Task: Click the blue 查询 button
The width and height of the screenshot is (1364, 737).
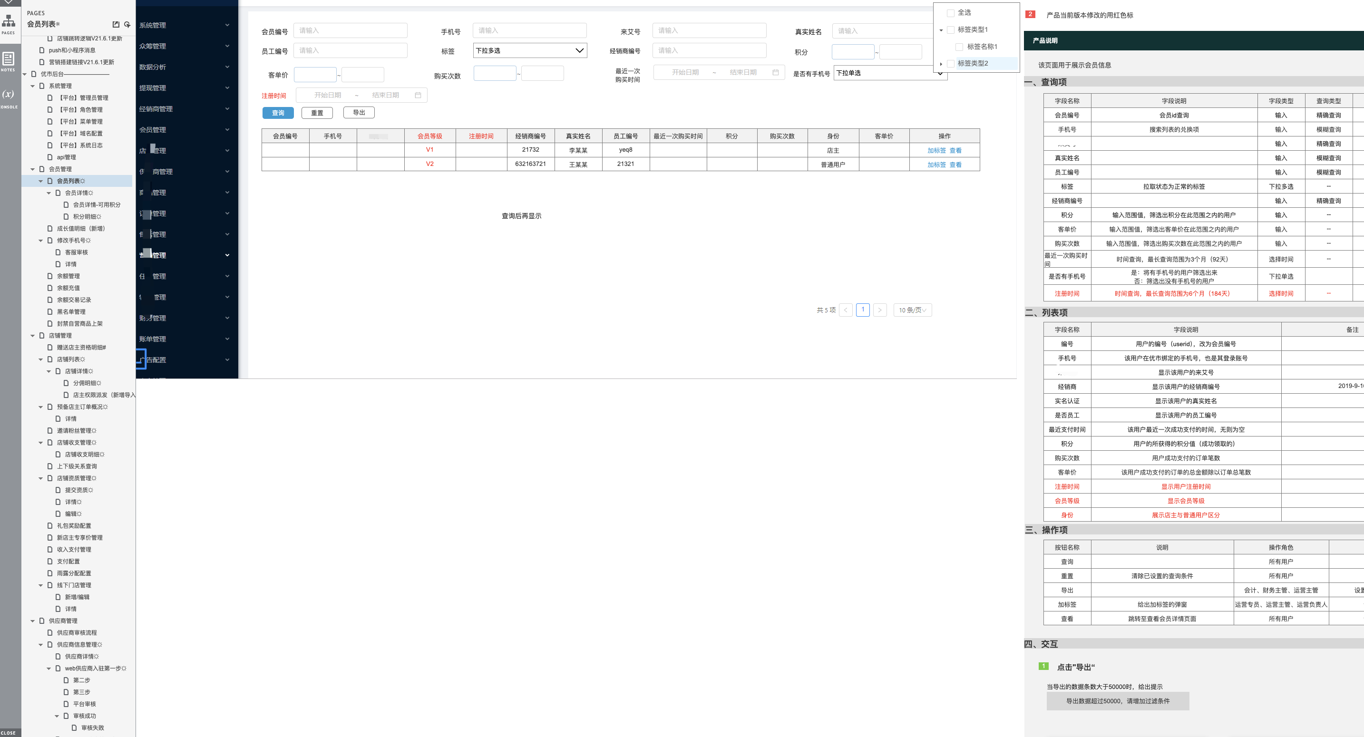Action: (x=278, y=113)
